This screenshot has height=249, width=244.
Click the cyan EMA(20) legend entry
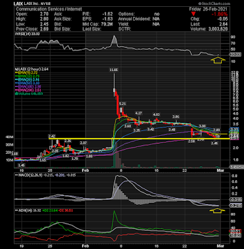[27, 80]
